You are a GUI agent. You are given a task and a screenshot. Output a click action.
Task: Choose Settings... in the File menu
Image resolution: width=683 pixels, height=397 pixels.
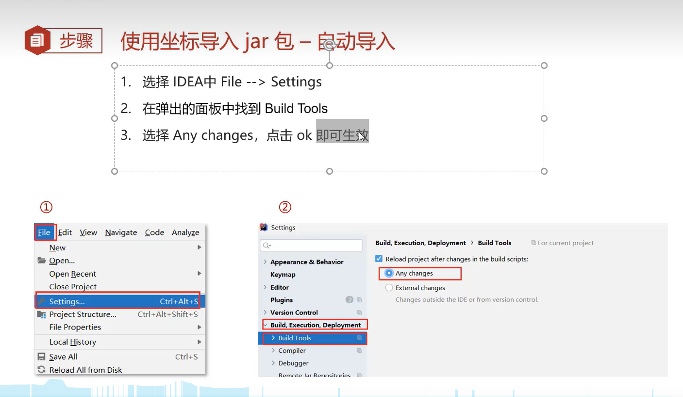coord(120,301)
